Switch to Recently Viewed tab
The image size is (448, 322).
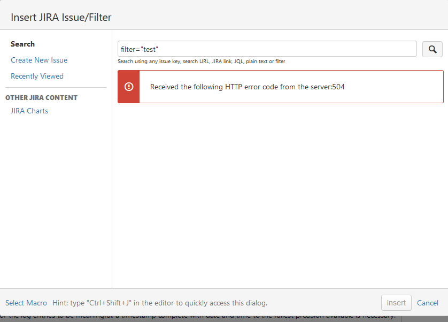tap(37, 76)
